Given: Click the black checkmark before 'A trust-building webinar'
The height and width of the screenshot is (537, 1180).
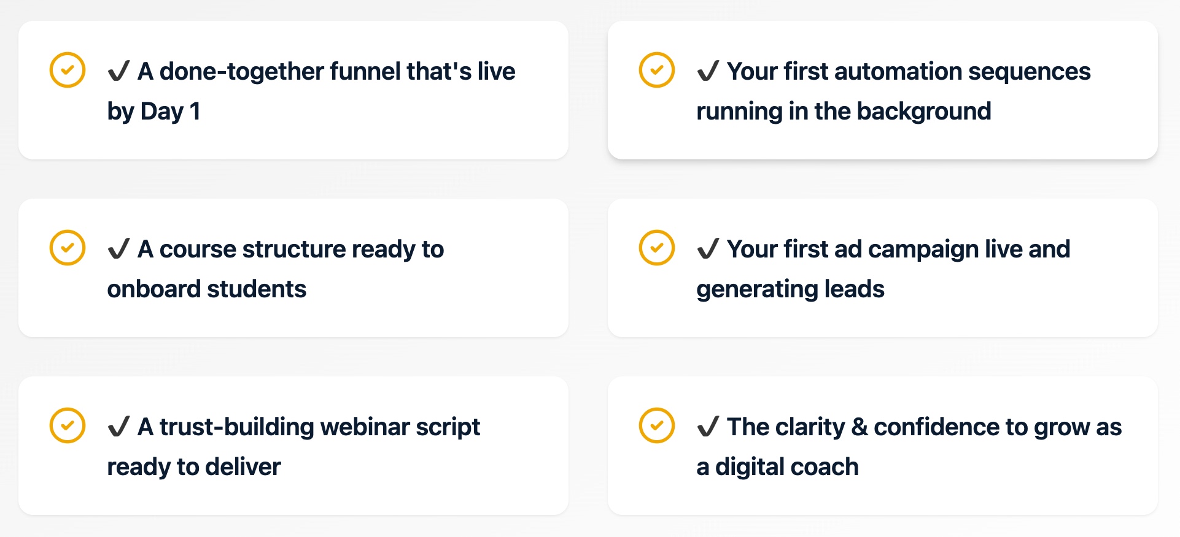Looking at the screenshot, I should (x=118, y=427).
